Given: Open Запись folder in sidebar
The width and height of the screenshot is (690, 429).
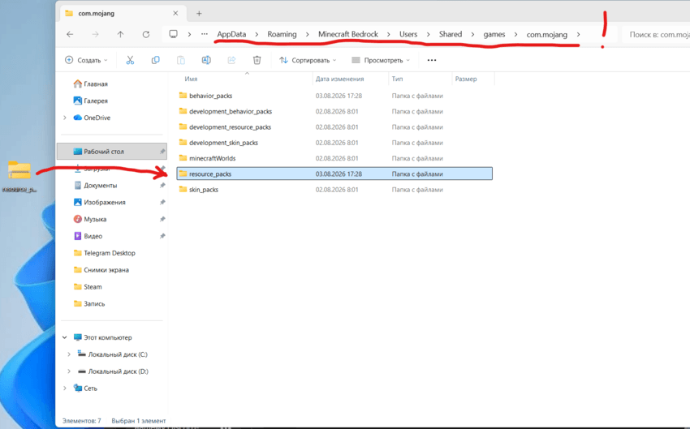Looking at the screenshot, I should pyautogui.click(x=94, y=304).
